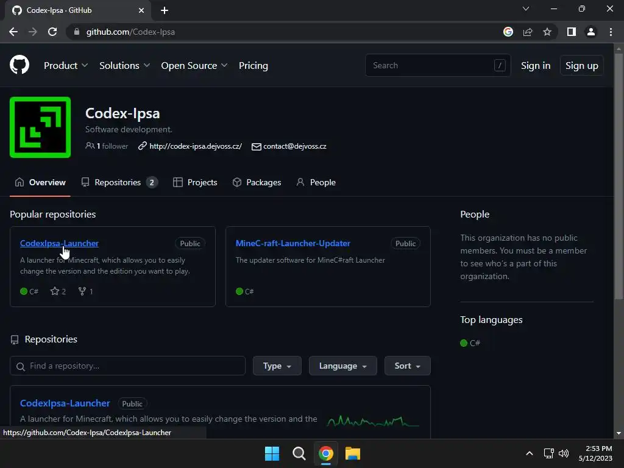Show hidden system tray icons
624x468 pixels.
pos(530,453)
